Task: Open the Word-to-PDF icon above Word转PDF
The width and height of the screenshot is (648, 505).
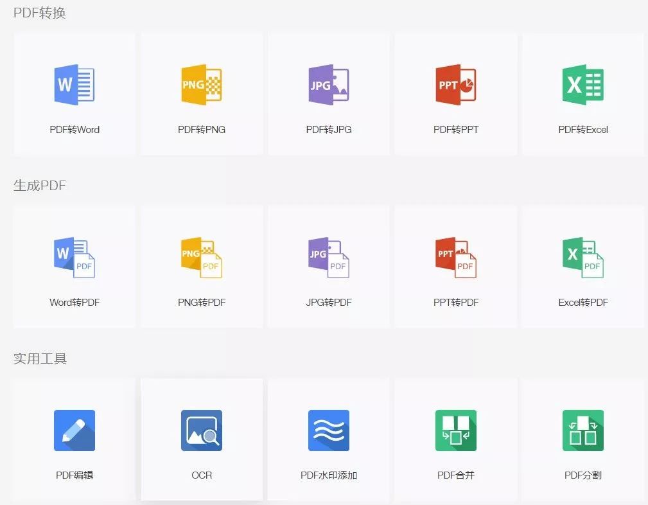Action: point(74,257)
